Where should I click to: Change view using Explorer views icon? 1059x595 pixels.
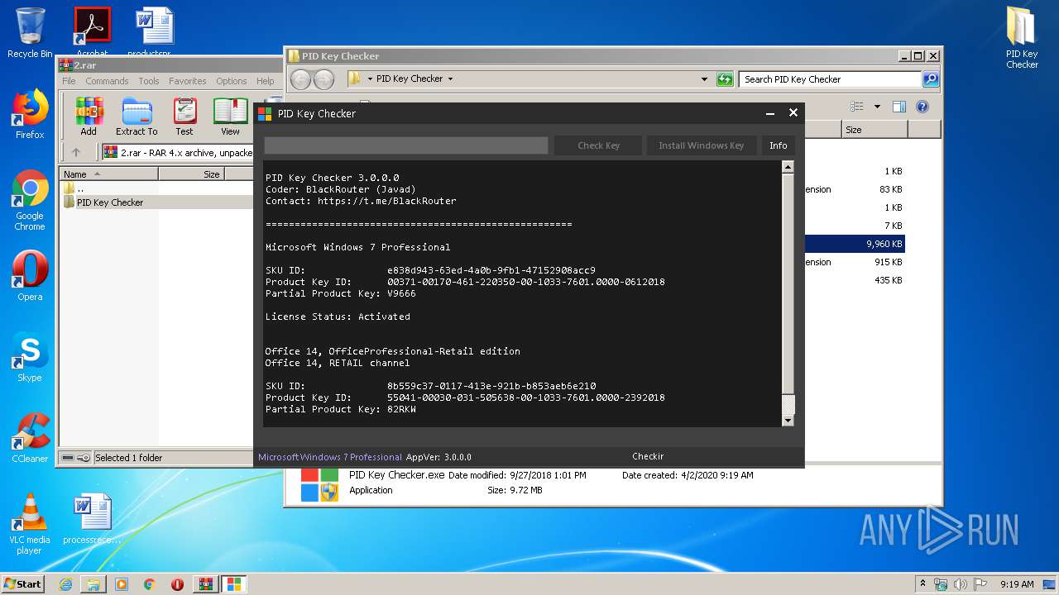857,107
